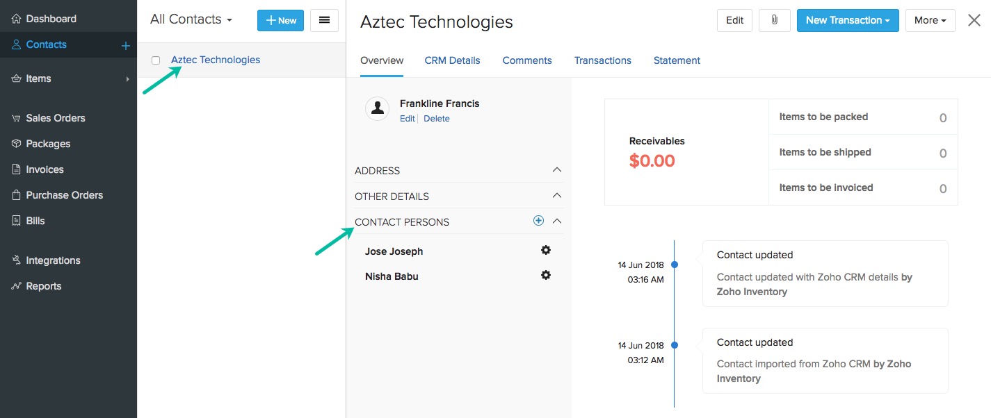Click the attachment paperclip icon
The height and width of the screenshot is (418, 991).
tap(774, 20)
